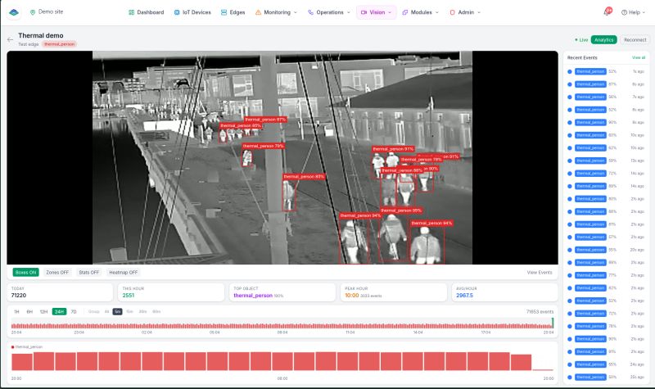This screenshot has height=389, width=655.
Task: Select the Demo site label
Action: pyautogui.click(x=51, y=11)
